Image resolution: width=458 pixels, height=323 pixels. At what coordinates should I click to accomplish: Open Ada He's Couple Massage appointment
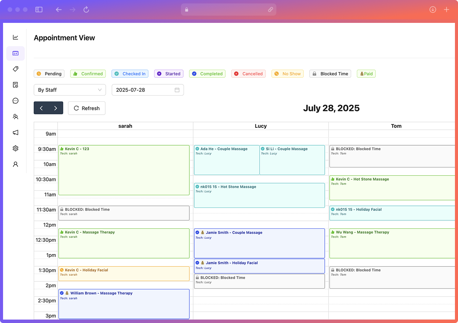pos(227,160)
